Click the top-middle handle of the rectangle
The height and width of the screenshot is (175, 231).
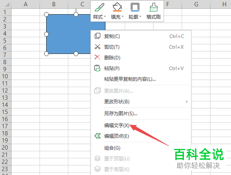point(76,14)
